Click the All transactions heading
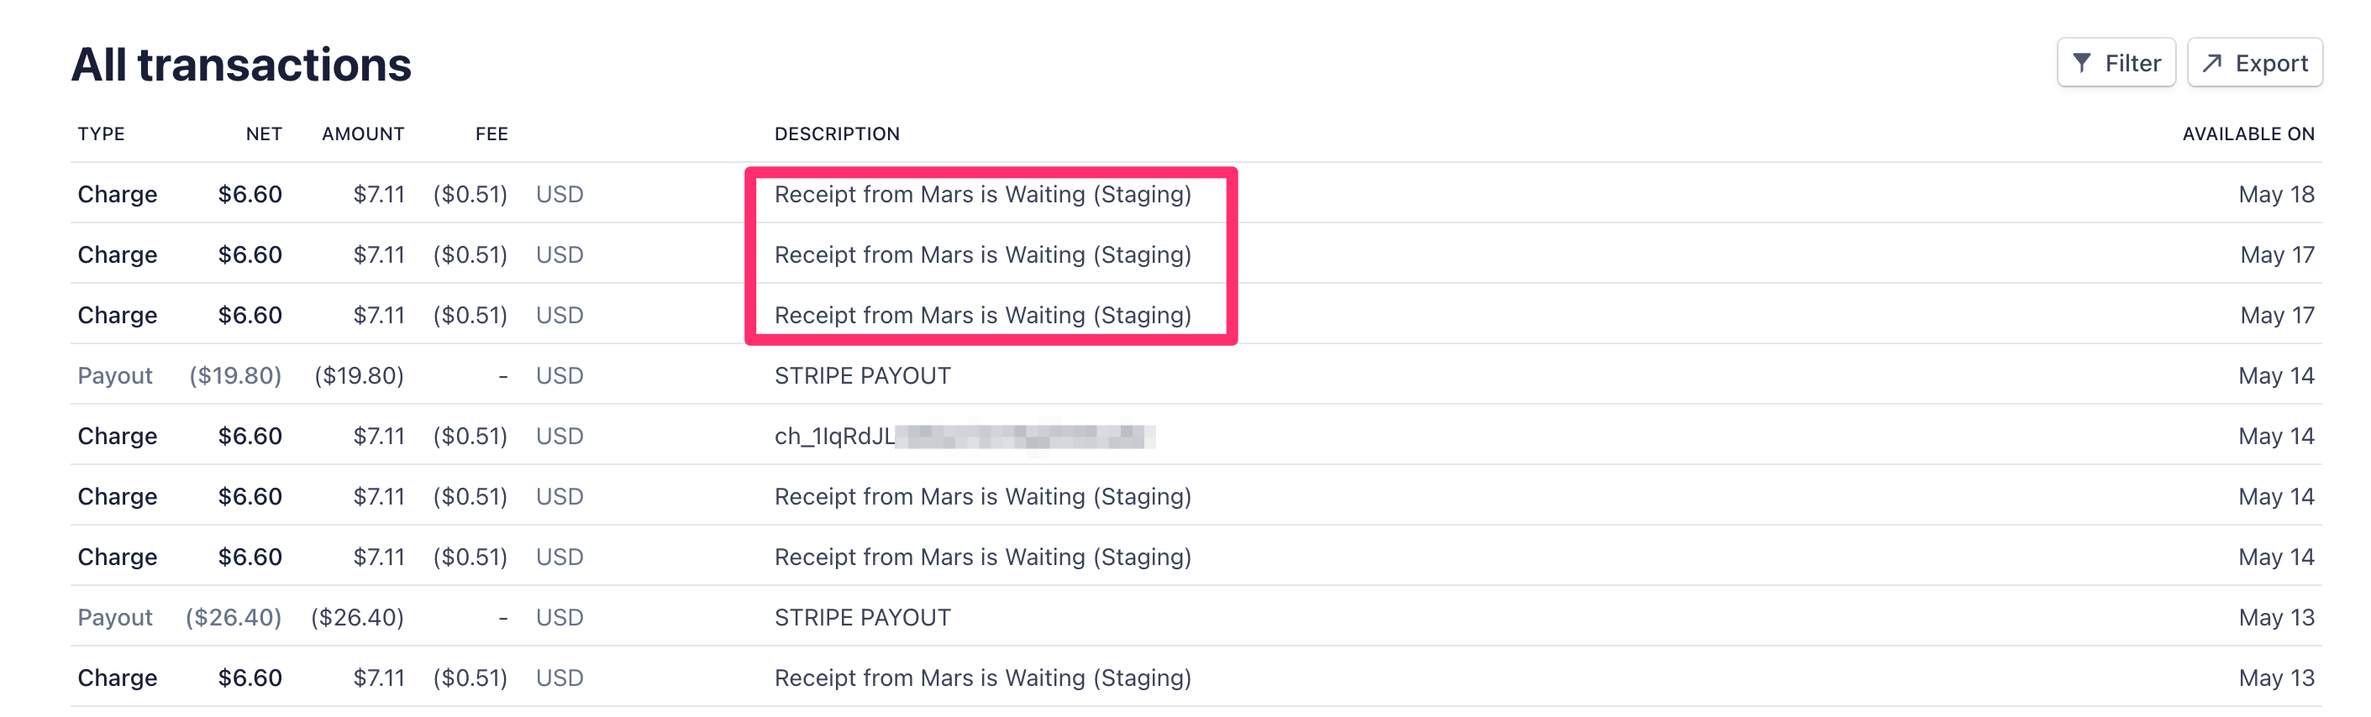This screenshot has height=717, width=2371. [241, 65]
